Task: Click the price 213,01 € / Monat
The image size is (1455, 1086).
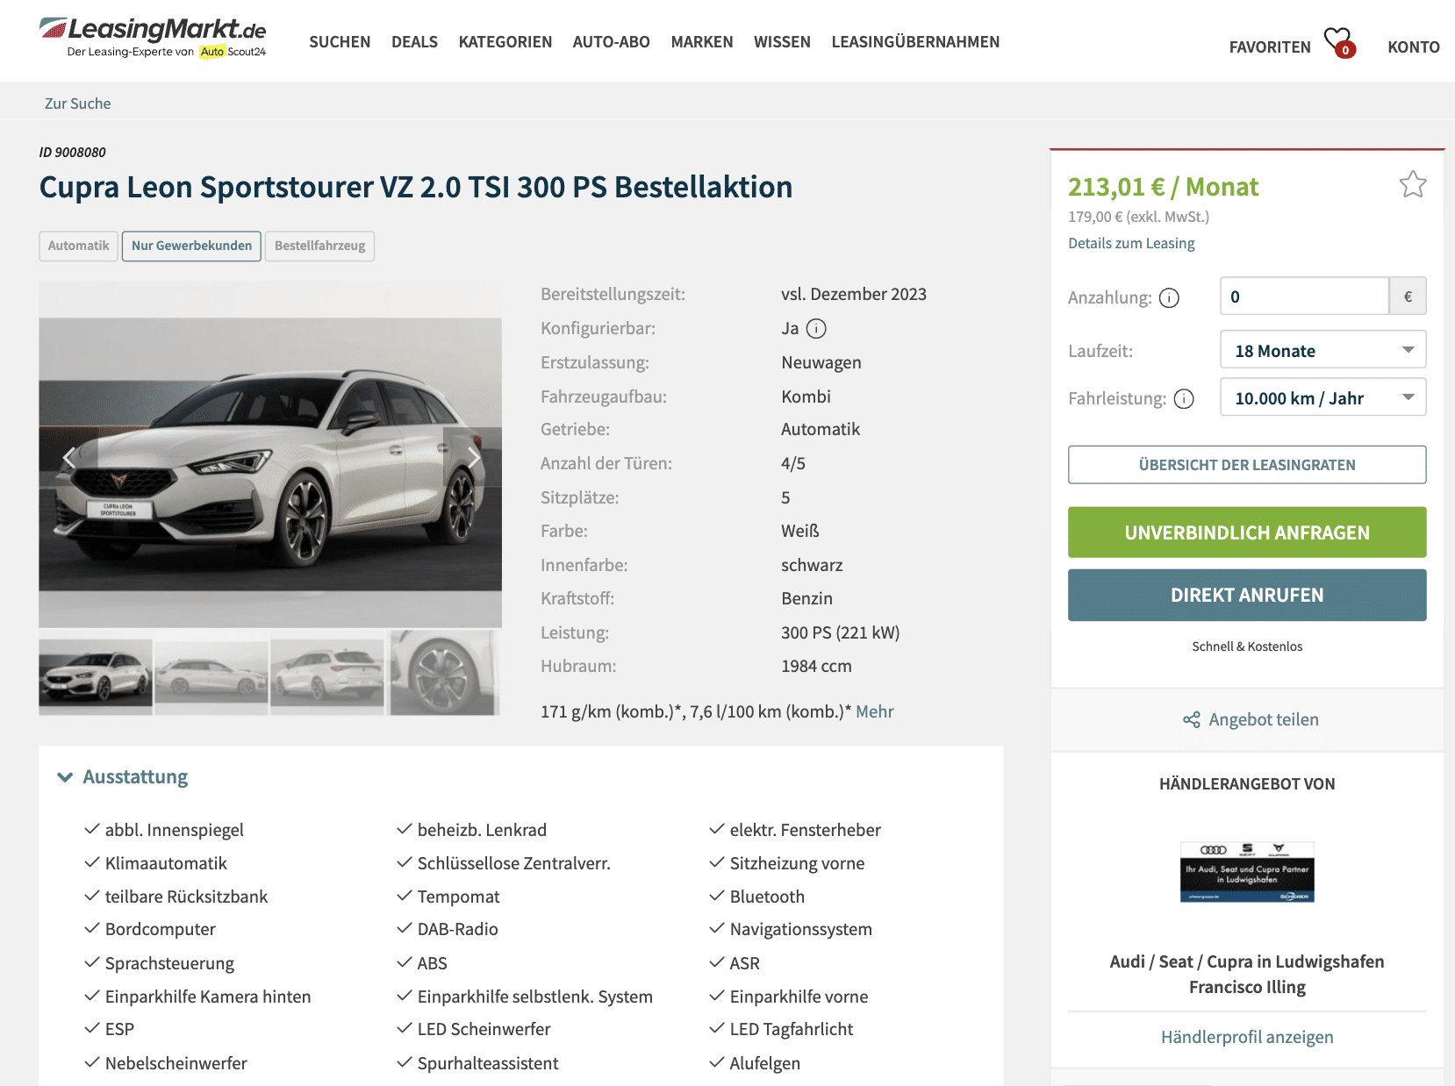Action: pos(1163,187)
